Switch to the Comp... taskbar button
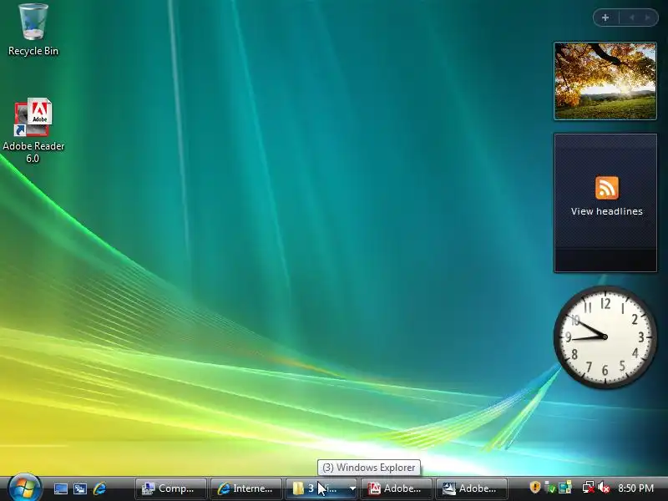This screenshot has width=668, height=501. 171,488
